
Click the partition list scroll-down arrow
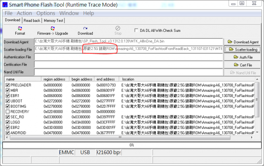pyautogui.click(x=257, y=133)
